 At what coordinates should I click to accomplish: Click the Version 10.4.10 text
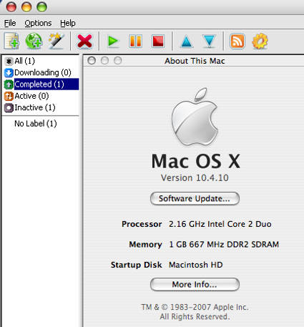pos(195,178)
